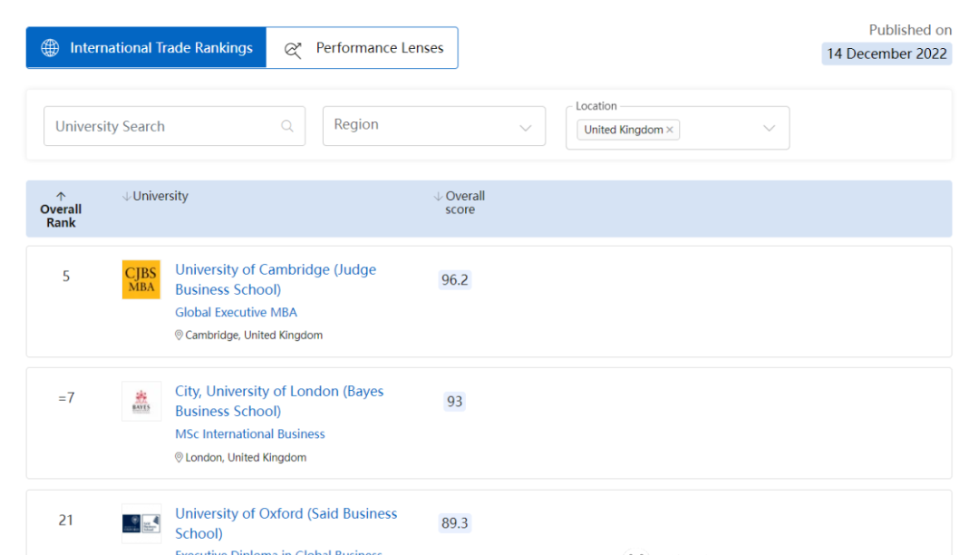Click the Oxford Said Business School logo
979x555 pixels.
(141, 523)
